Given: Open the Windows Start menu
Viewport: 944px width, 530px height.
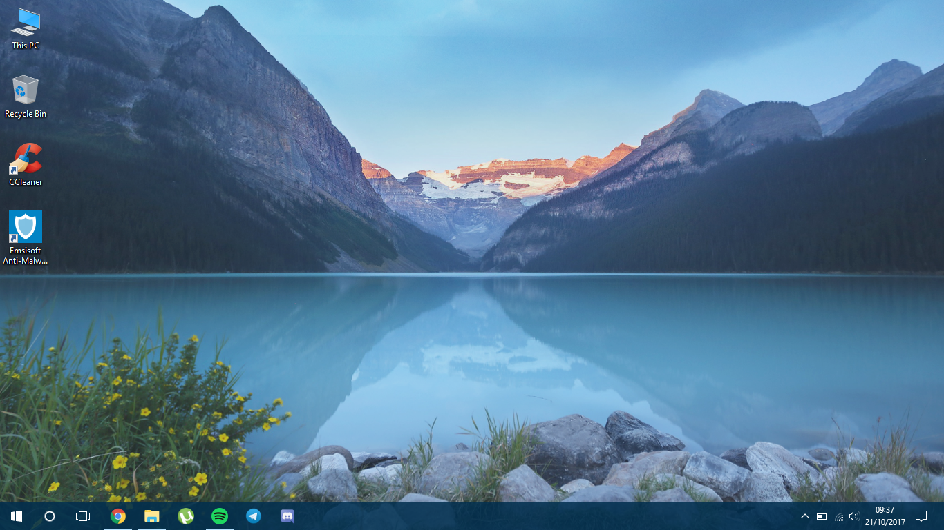Looking at the screenshot, I should pos(17,516).
